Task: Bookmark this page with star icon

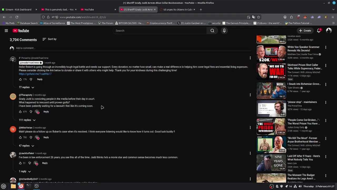Action: click(x=259, y=17)
